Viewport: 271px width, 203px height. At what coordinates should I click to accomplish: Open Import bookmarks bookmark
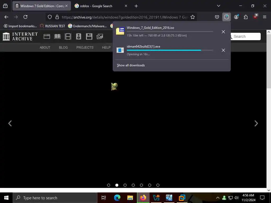pyautogui.click(x=20, y=26)
